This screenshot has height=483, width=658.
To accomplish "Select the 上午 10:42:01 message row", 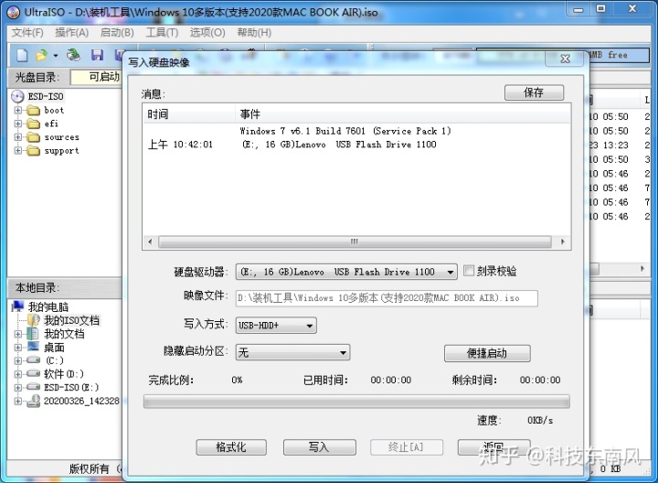I will [x=356, y=145].
